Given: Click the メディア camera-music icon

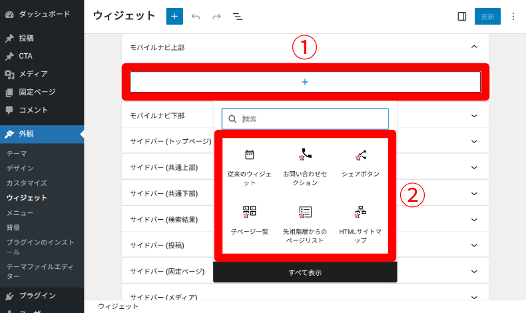Looking at the screenshot, I should click(x=9, y=74).
